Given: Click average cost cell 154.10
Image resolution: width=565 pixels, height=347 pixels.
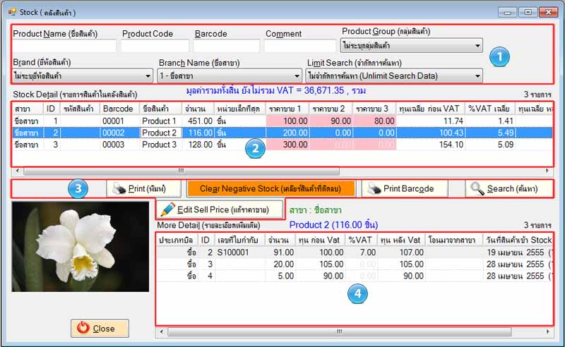Looking at the screenshot, I should tap(451, 145).
